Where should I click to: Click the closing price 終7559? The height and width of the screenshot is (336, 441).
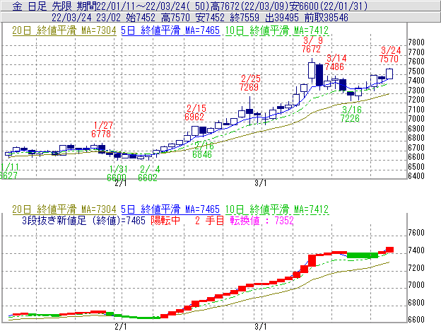tap(245, 18)
